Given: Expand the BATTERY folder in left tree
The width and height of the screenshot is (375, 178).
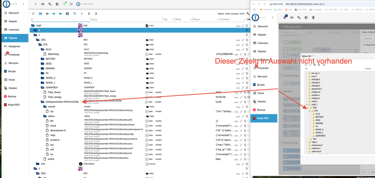Looking at the screenshot, I should (43, 59).
